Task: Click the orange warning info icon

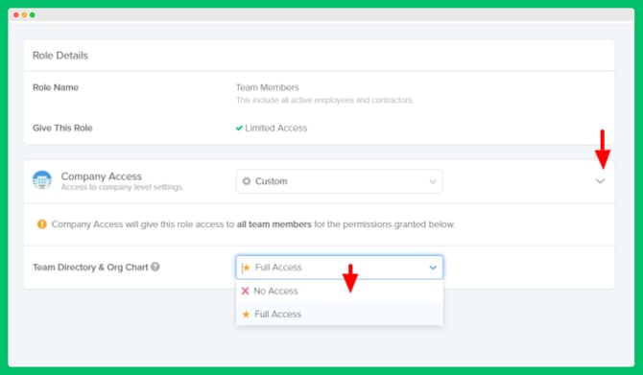Action: [x=42, y=224]
